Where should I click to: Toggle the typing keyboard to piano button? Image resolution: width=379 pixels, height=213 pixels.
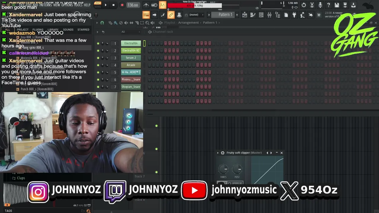146,15
